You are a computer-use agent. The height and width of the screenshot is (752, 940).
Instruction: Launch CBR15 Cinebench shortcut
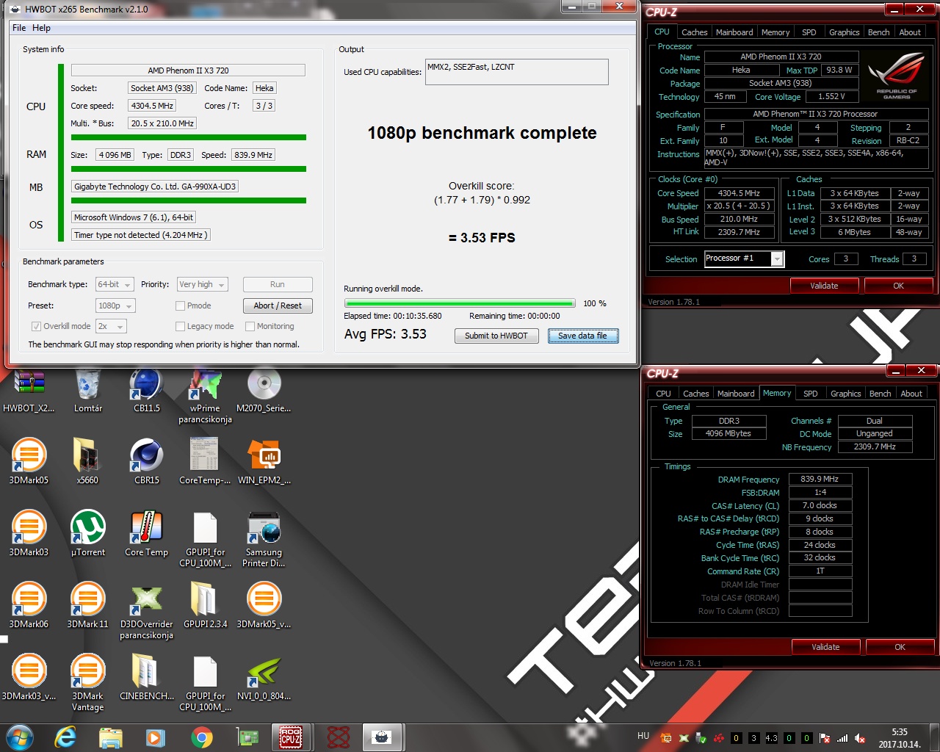click(147, 461)
